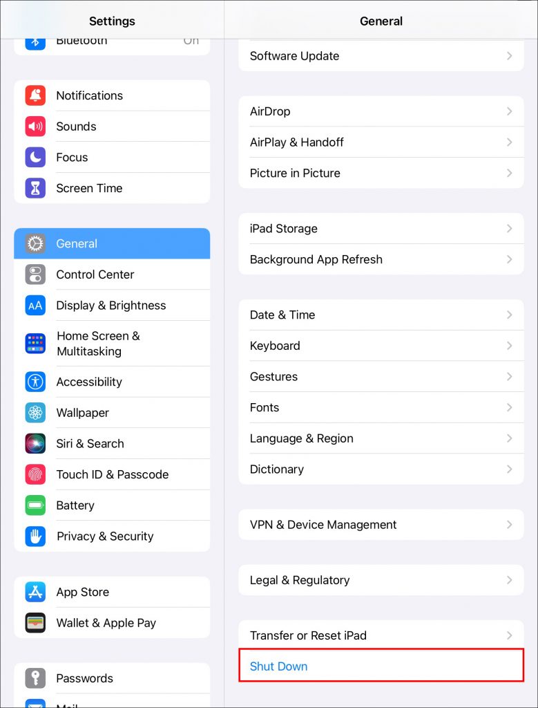Go to Wallet & Apple Pay settings
Viewport: 538px width, 708px height.
pos(112,623)
